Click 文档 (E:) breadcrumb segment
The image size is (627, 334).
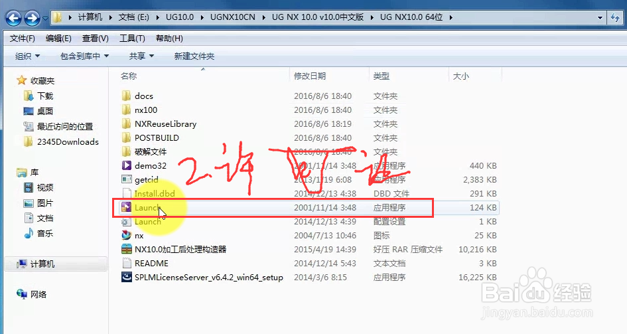tap(133, 17)
